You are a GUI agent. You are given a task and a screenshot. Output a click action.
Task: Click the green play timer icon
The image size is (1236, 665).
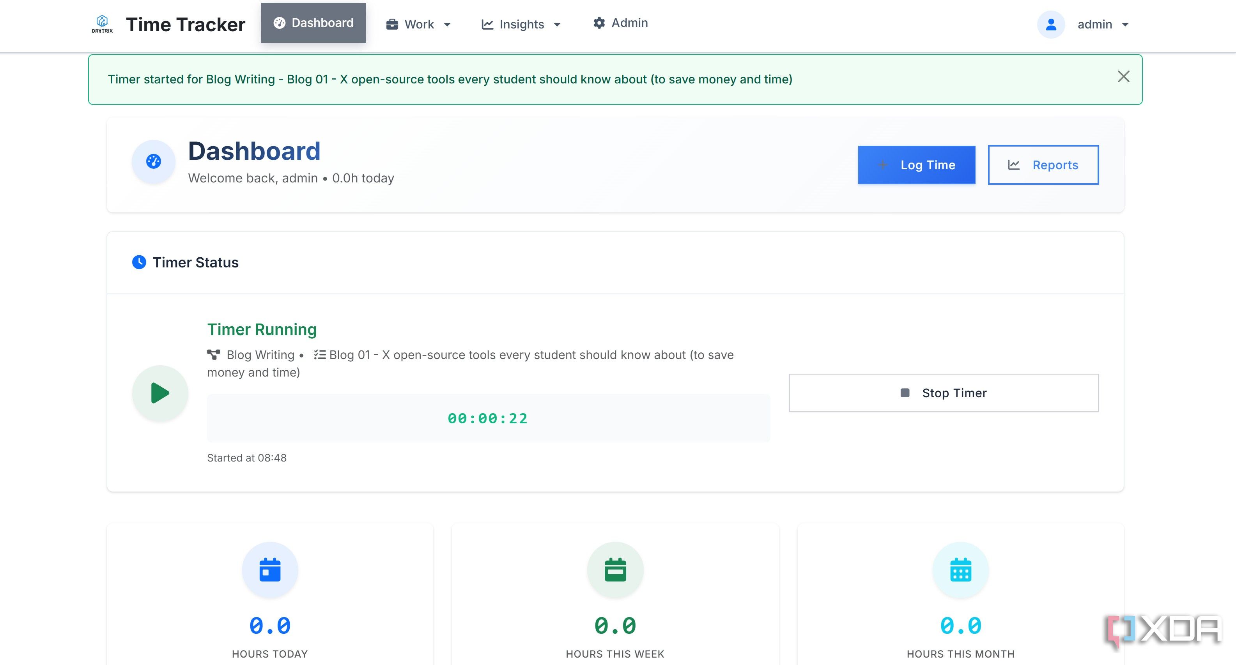tap(160, 393)
